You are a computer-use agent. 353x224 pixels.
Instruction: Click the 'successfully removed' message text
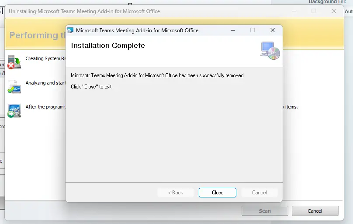(157, 75)
